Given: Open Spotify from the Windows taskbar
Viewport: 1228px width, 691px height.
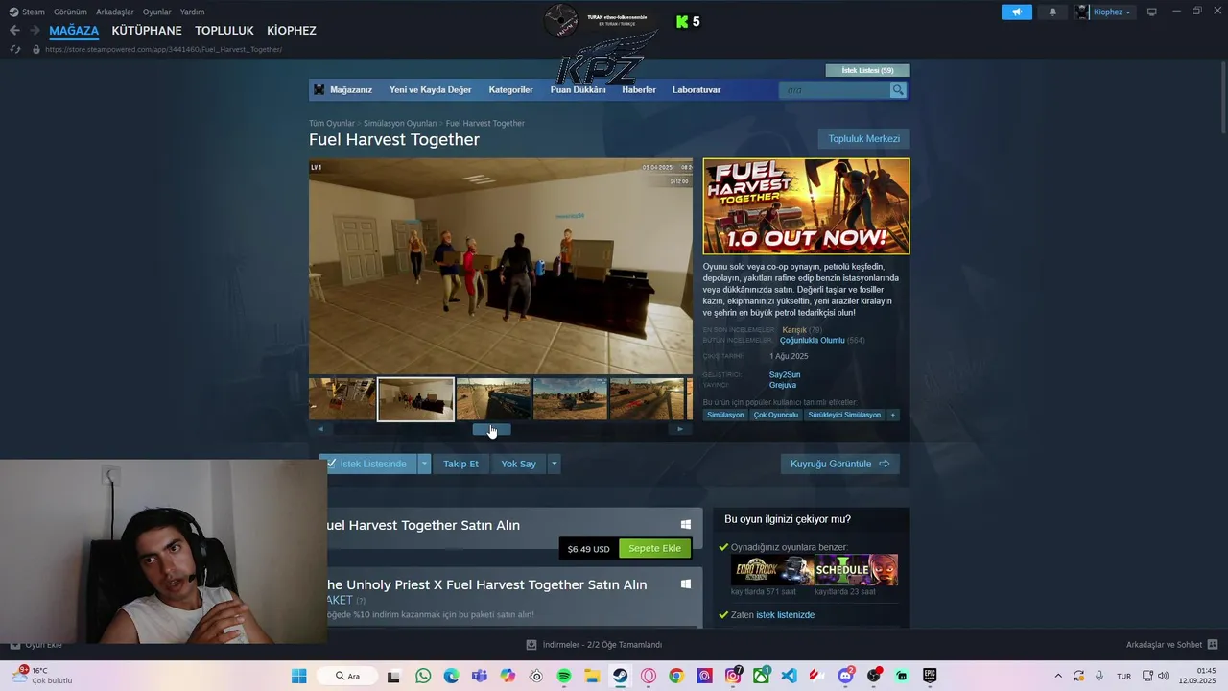Looking at the screenshot, I should pos(564,676).
